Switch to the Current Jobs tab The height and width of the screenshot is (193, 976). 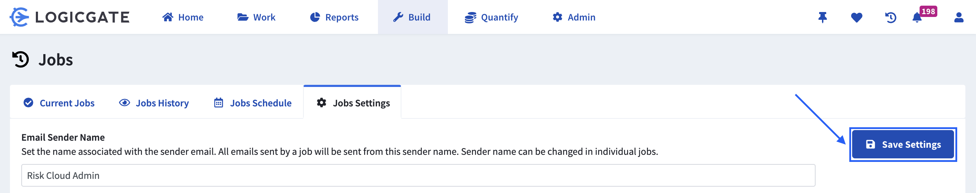[59, 103]
